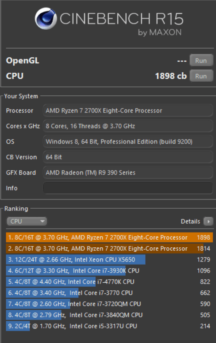Click the Cinebench sphere logo icon

click(x=46, y=19)
